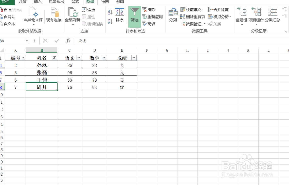This screenshot has height=185, width=289.
Task: Switch to the 公式 ribbon tab
Action: (x=75, y=2)
